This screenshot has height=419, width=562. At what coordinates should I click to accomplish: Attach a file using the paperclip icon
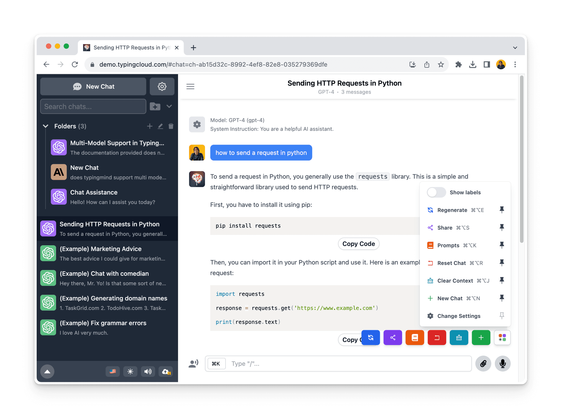(x=483, y=363)
